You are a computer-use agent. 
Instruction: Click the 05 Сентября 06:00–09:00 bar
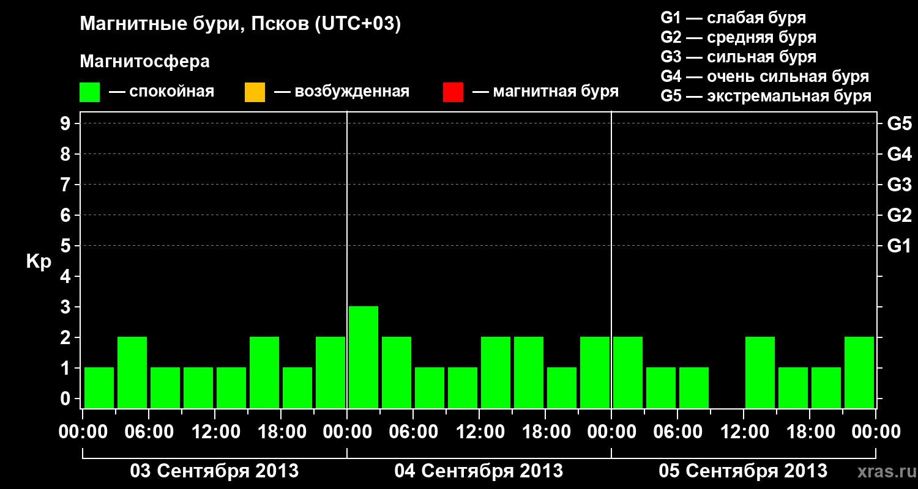[694, 388]
